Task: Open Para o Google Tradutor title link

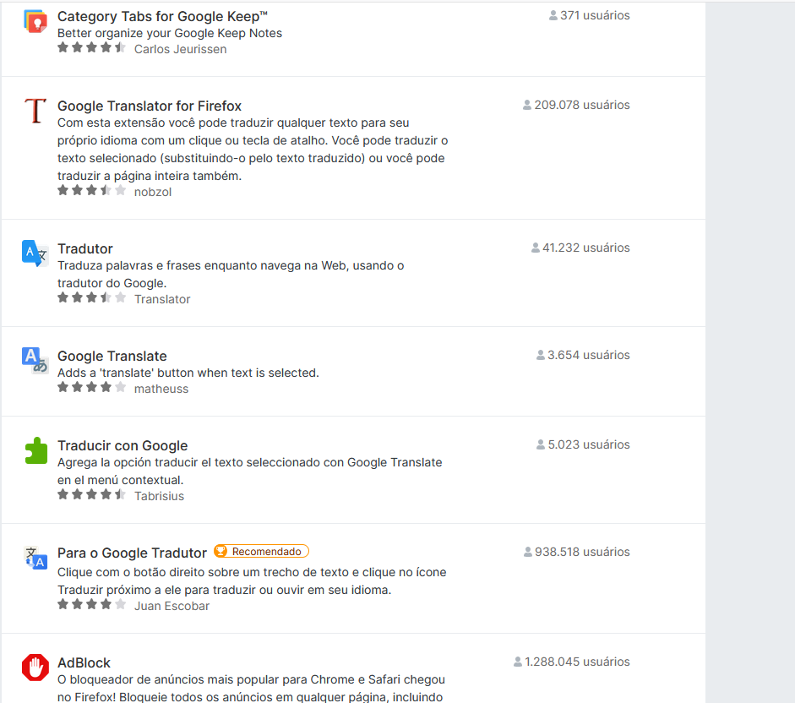Action: (132, 553)
